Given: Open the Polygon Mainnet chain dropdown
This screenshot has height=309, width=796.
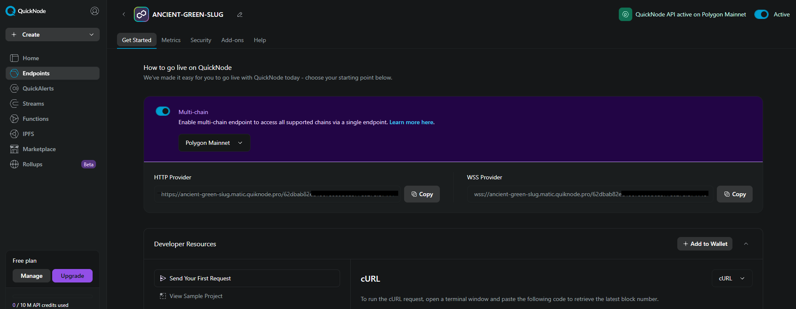Looking at the screenshot, I should (214, 143).
